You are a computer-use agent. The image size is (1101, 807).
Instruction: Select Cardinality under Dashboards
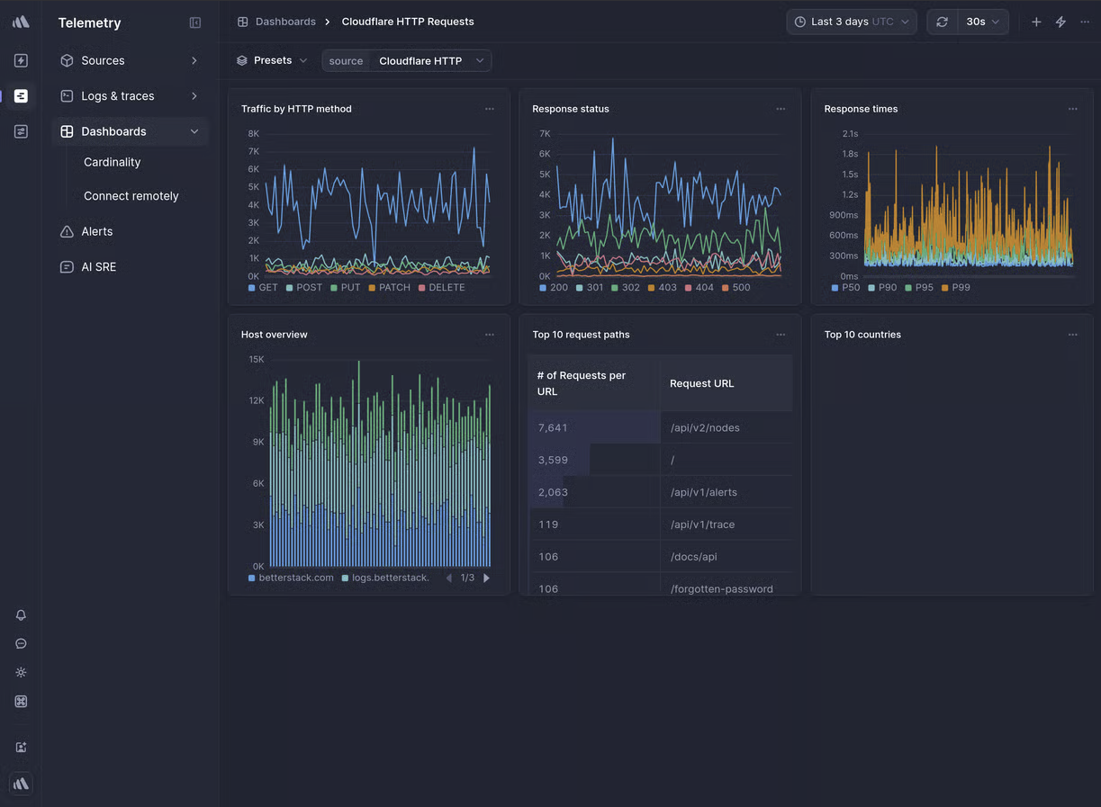112,162
